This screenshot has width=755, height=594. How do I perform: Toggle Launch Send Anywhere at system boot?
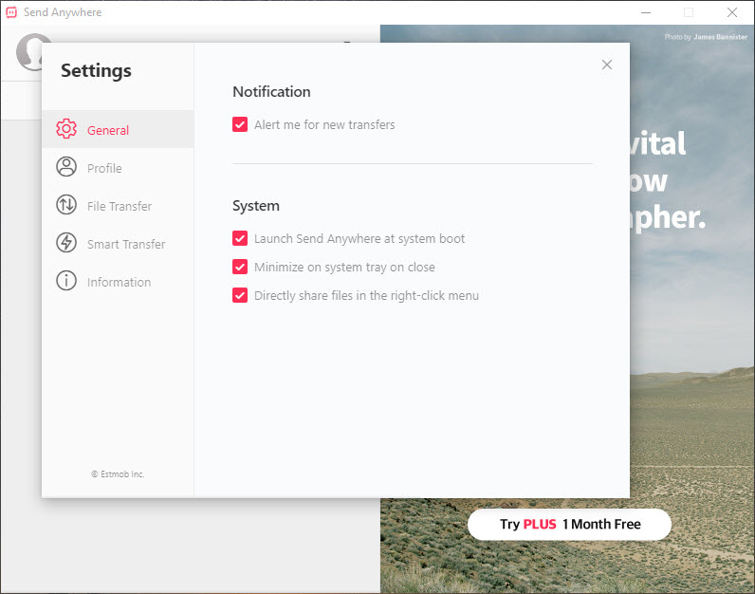click(x=240, y=238)
